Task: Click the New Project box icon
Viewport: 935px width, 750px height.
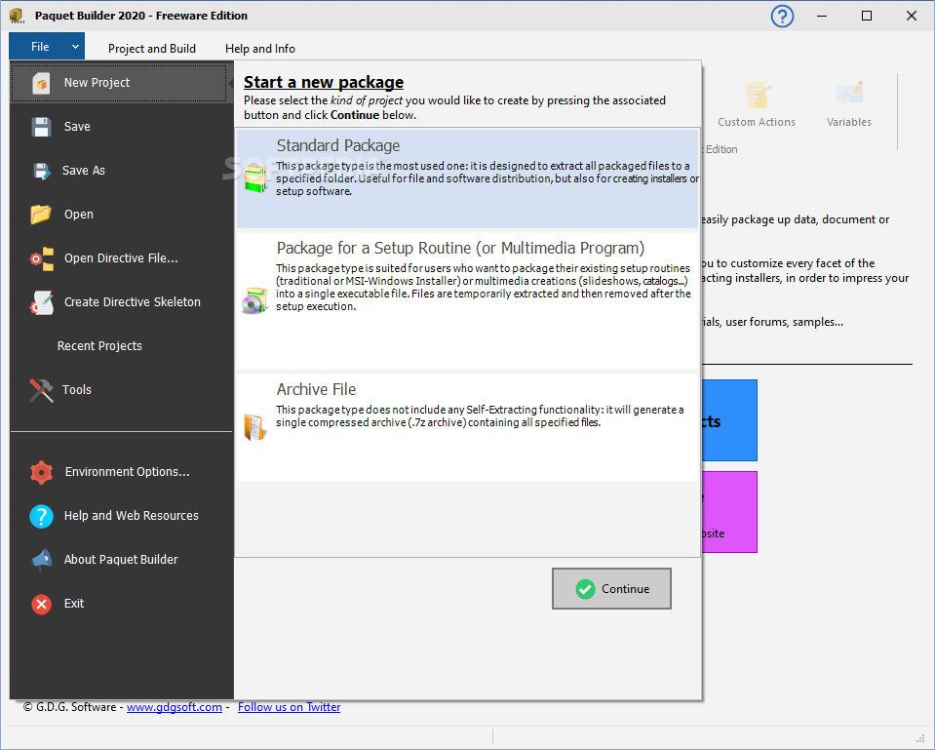Action: (41, 83)
